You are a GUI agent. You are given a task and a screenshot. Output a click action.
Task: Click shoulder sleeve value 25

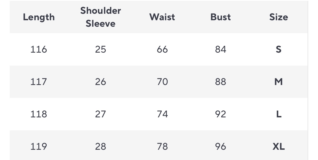(100, 49)
